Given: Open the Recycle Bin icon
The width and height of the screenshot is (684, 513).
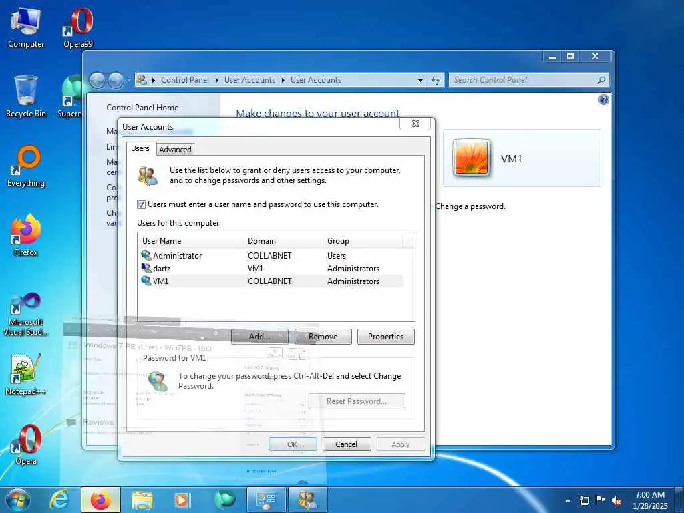Looking at the screenshot, I should (x=26, y=96).
